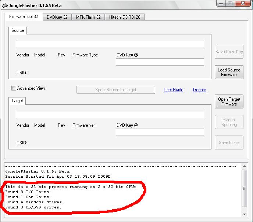
Task: Click log line 'Found 0 CD/DVD drives.'
Action: tap(33, 207)
